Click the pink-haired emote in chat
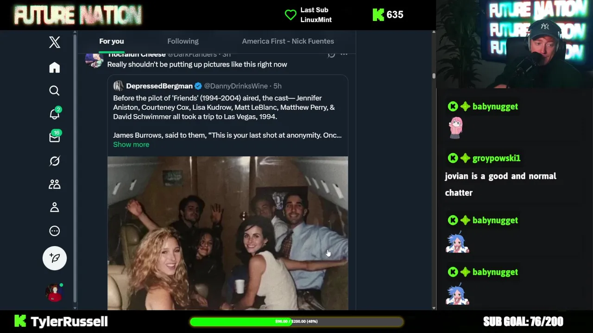Image resolution: width=593 pixels, height=333 pixels. click(456, 128)
